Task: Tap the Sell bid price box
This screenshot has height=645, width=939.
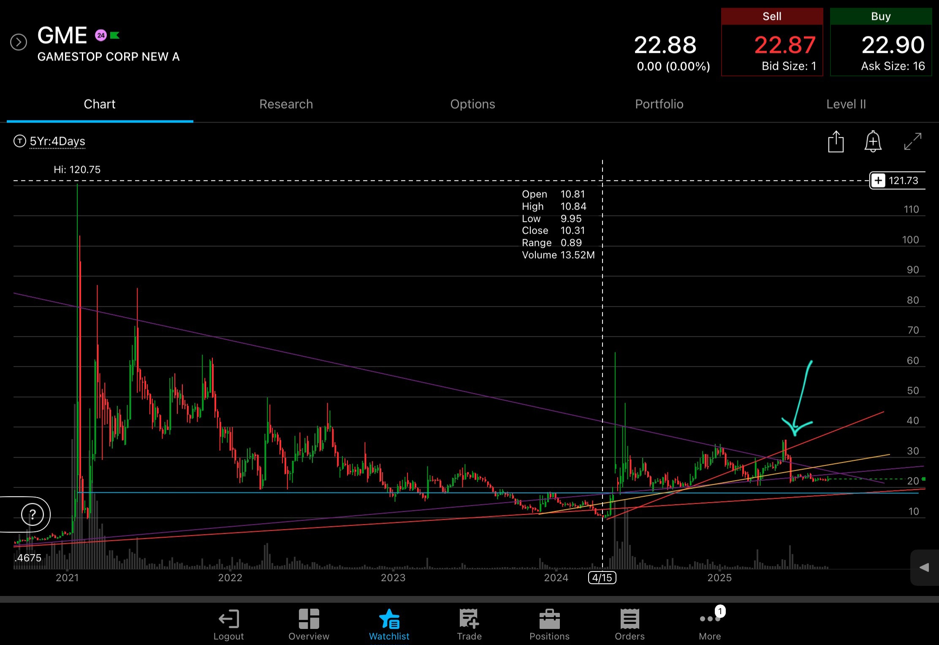Action: tap(772, 42)
